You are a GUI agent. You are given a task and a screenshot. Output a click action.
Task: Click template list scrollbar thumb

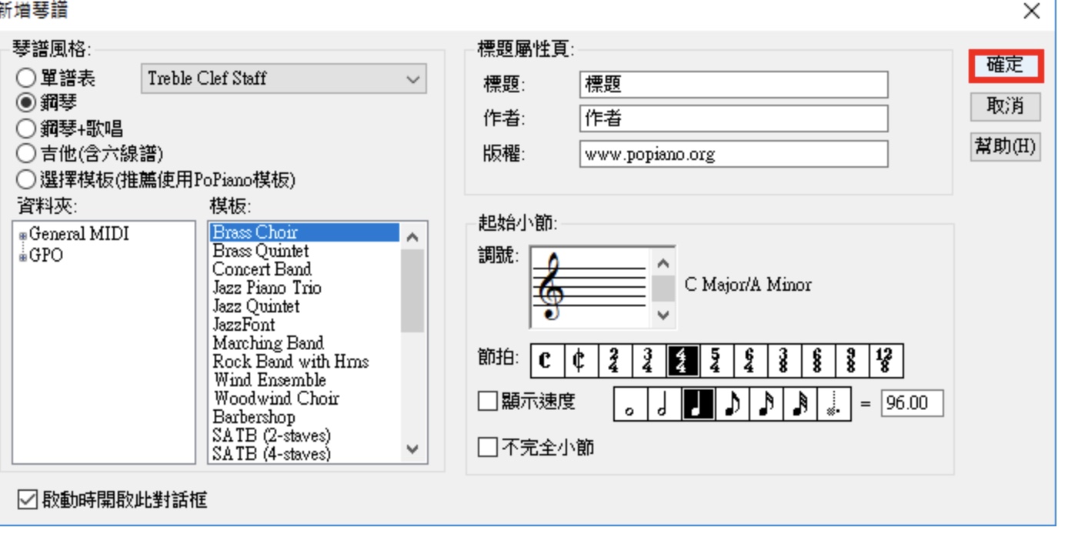(x=412, y=292)
